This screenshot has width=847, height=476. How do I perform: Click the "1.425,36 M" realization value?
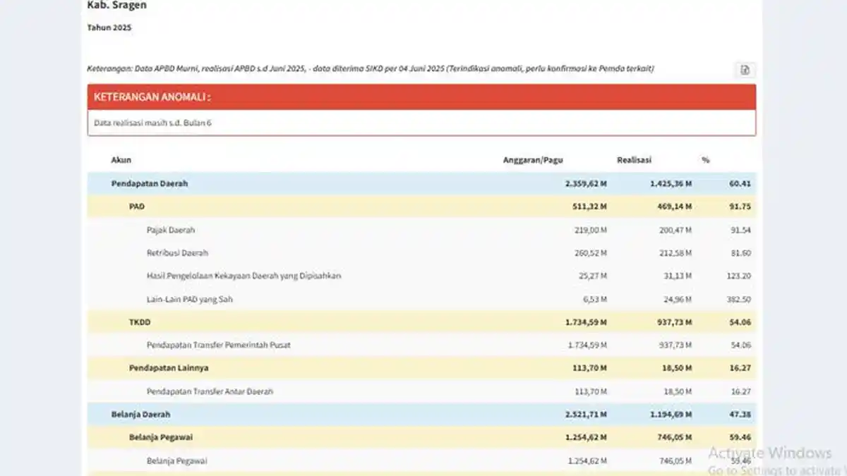pos(671,184)
